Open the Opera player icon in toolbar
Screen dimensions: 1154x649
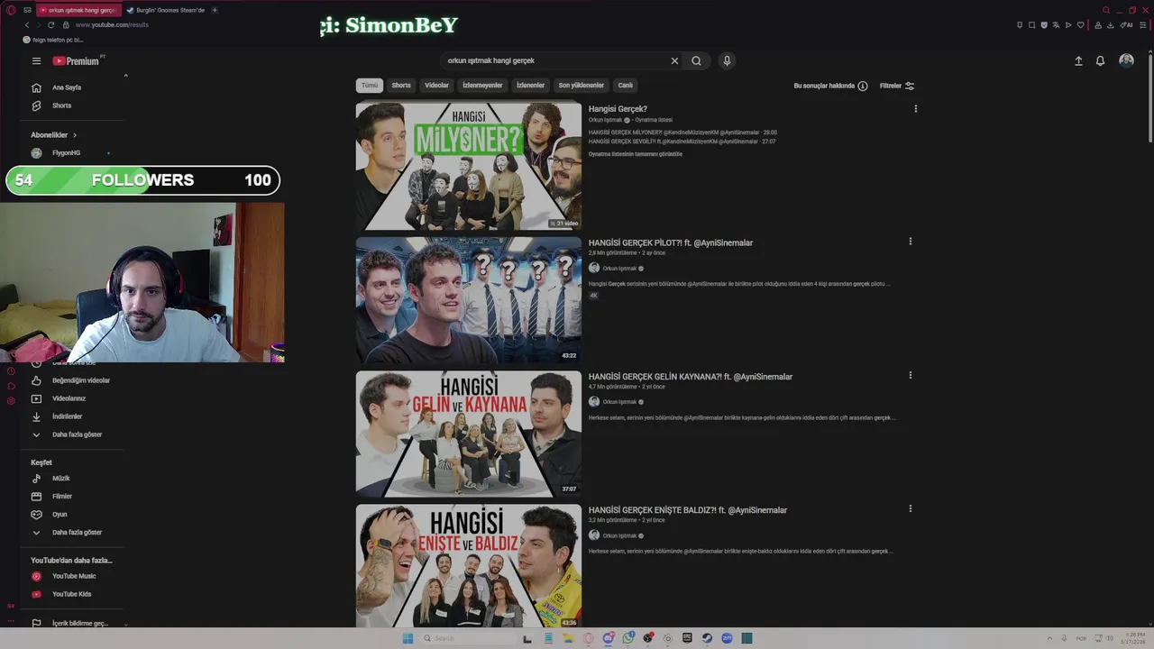tap(1068, 24)
